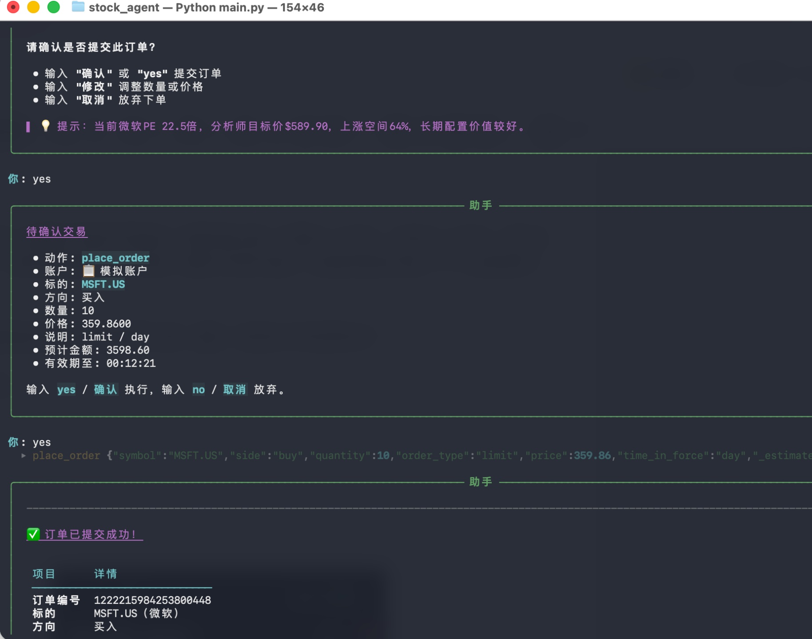Minimize the window using the yellow button

point(33,7)
